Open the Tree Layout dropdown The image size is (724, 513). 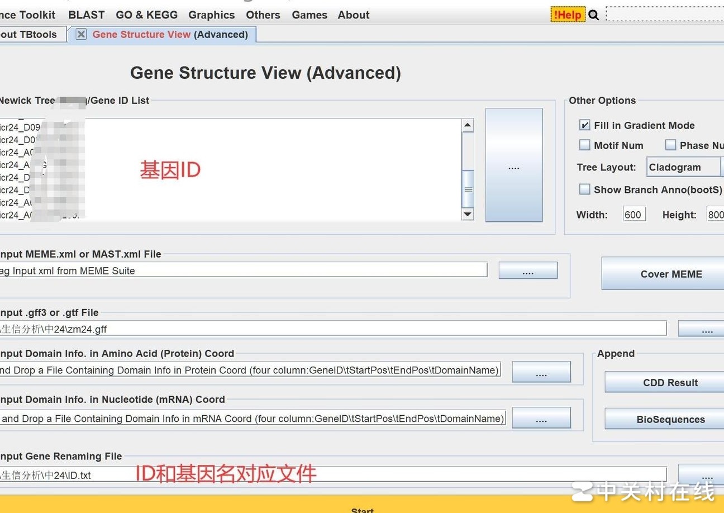[x=683, y=167]
